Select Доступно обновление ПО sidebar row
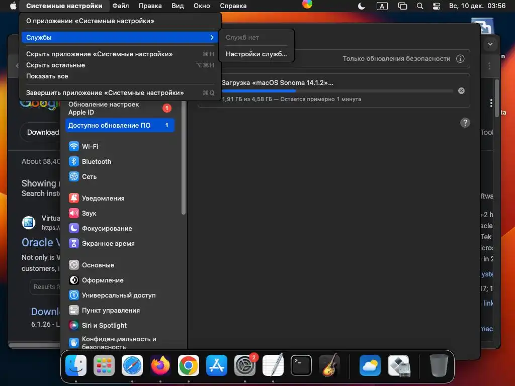This screenshot has width=515, height=386. point(120,125)
